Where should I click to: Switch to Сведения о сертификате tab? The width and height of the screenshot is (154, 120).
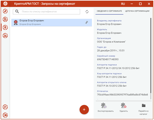click(109, 11)
